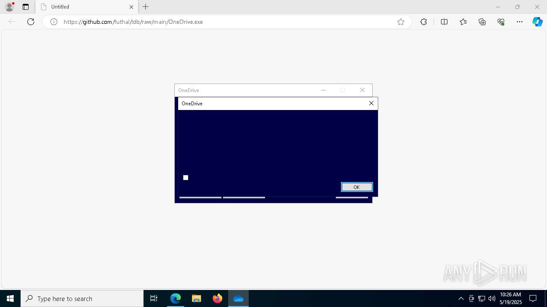Image resolution: width=547 pixels, height=307 pixels.
Task: Open the Copilot sidebar
Action: [537, 22]
